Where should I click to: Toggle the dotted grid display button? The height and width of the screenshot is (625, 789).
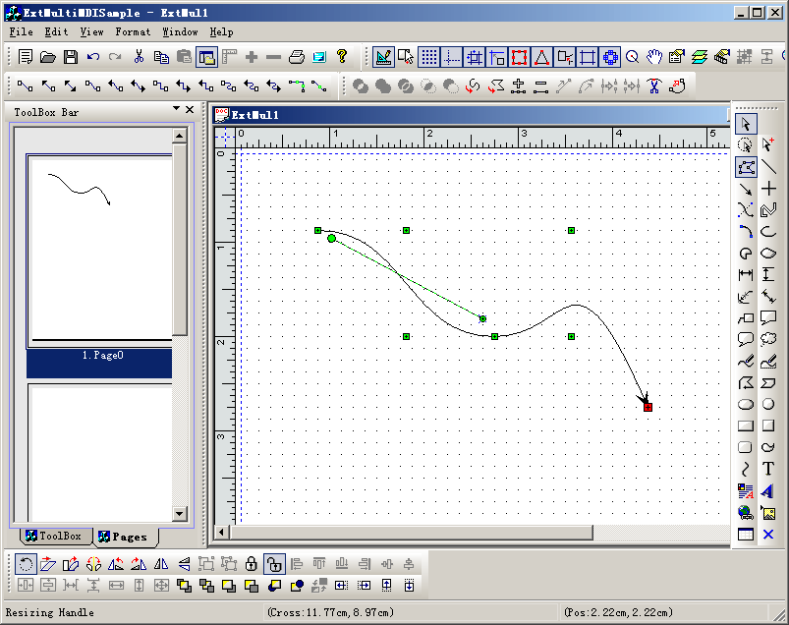tap(428, 57)
